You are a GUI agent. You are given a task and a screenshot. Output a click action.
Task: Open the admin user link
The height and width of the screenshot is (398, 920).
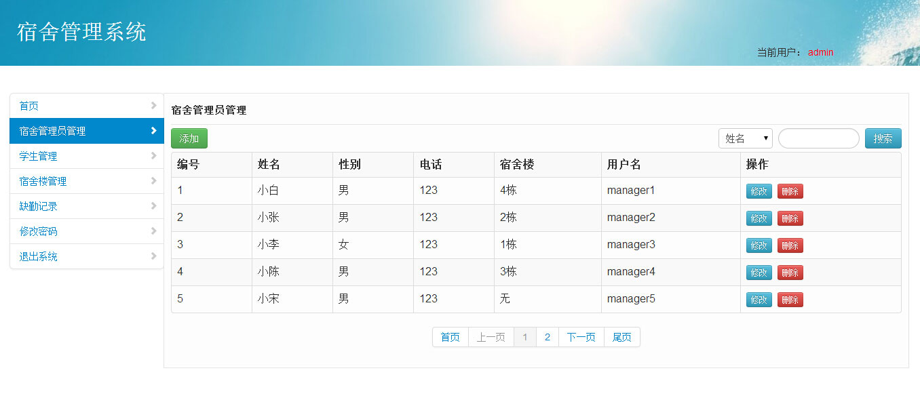click(820, 52)
